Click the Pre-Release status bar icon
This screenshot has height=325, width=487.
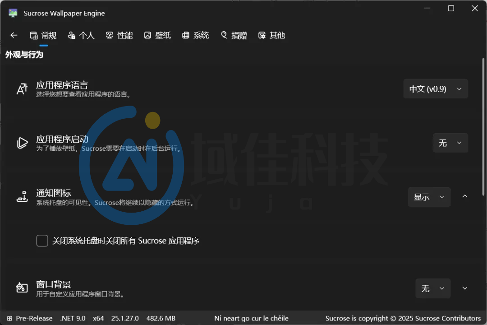pyautogui.click(x=9, y=319)
